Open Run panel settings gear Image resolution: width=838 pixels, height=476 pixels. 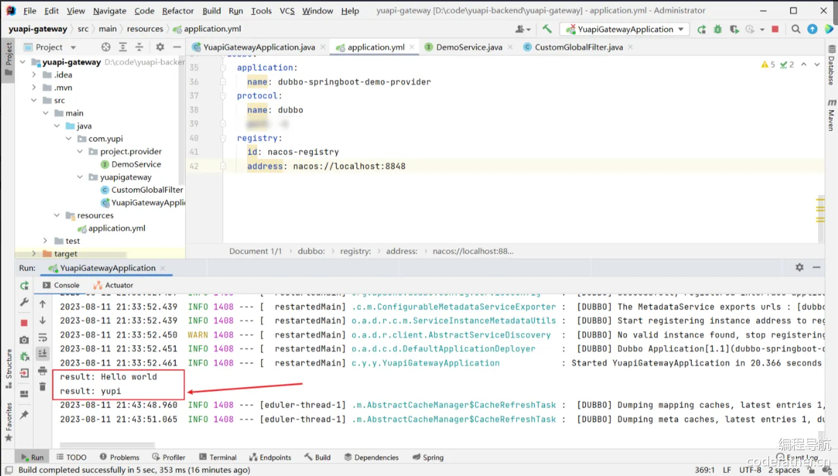tap(799, 267)
